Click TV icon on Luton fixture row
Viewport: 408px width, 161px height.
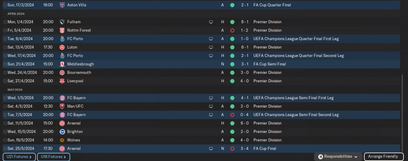click(211, 47)
